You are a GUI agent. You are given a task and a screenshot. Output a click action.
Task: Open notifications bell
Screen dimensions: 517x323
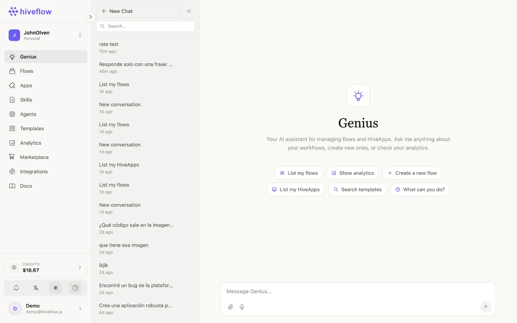[16, 288]
